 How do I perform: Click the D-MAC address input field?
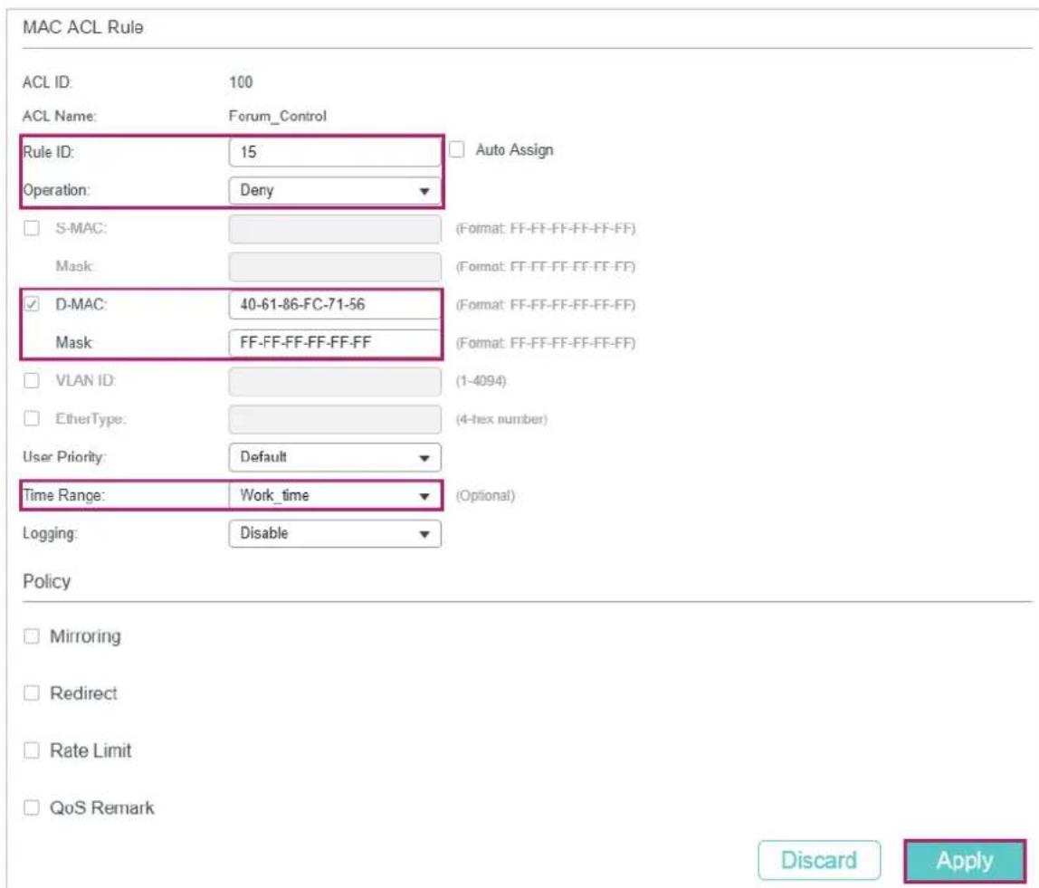pos(335,305)
